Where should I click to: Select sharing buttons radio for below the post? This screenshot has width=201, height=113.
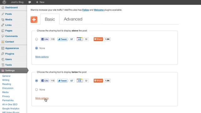coord(36,81)
